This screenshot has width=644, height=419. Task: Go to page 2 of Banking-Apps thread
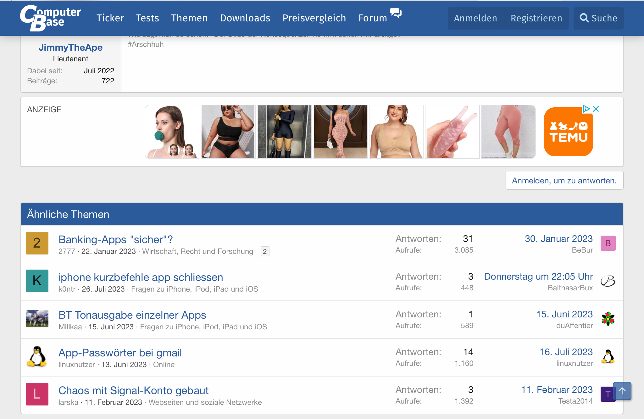click(265, 251)
